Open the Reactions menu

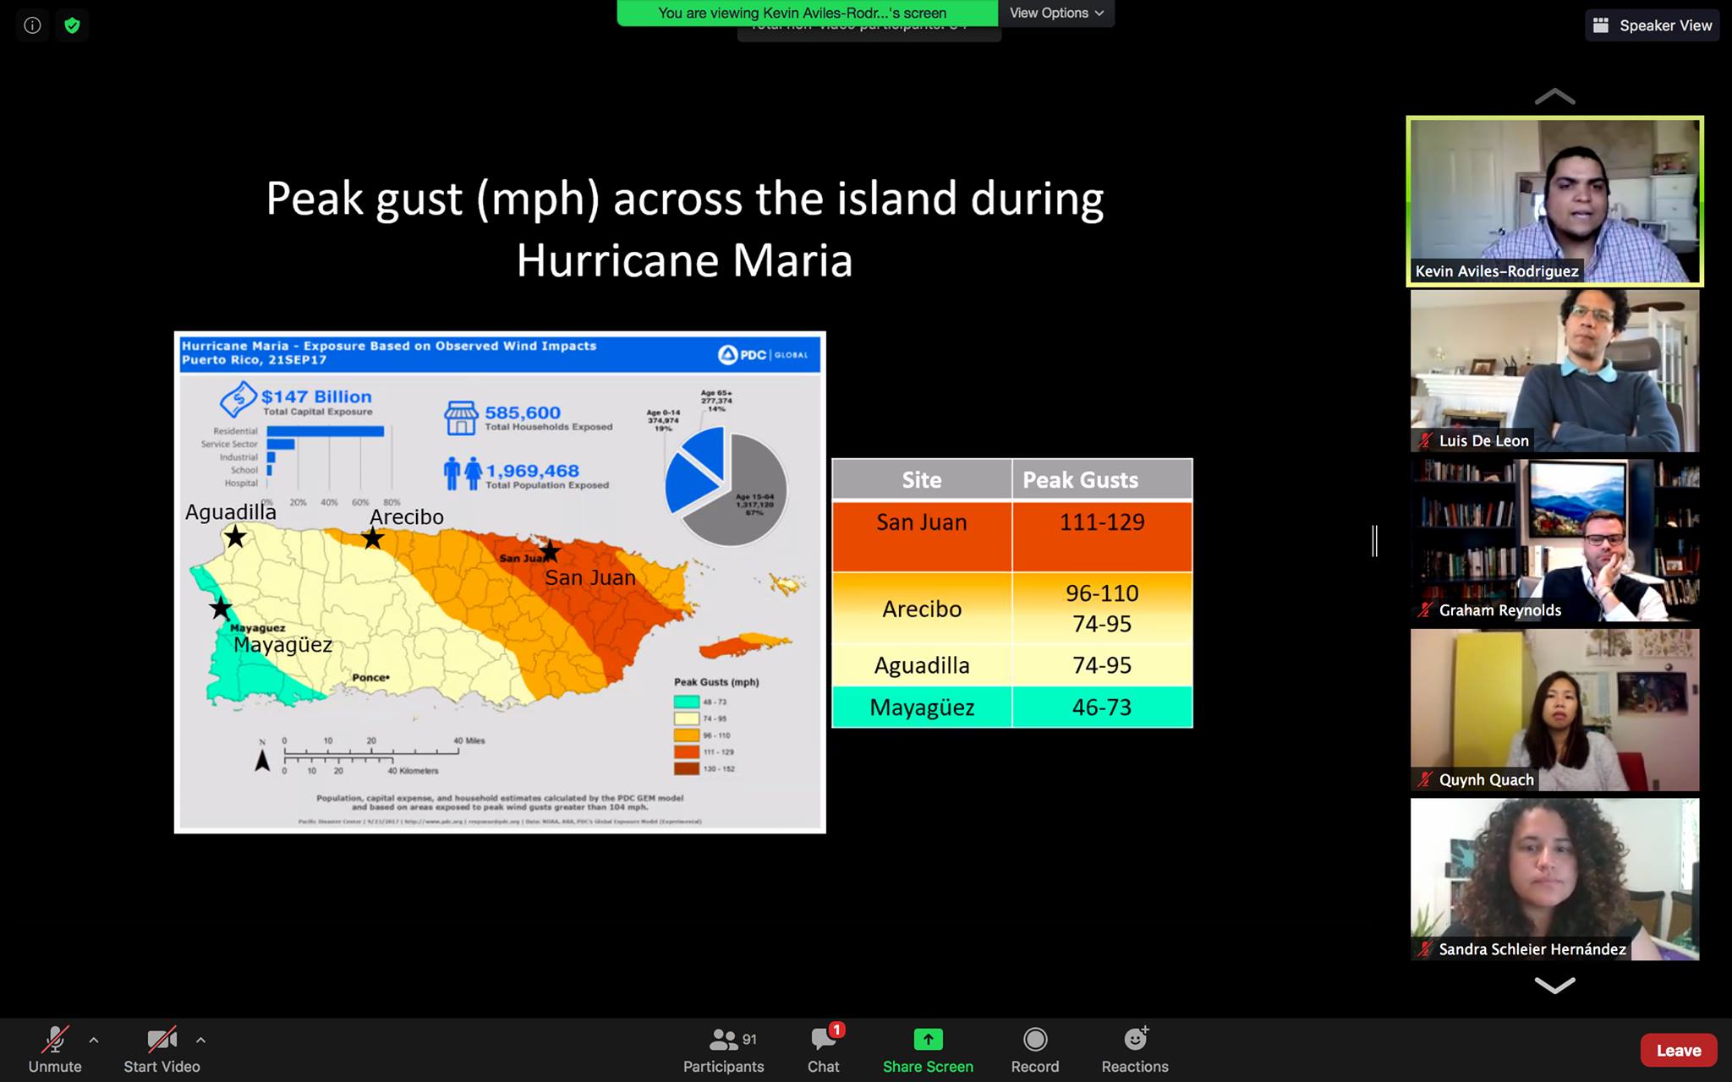point(1135,1049)
